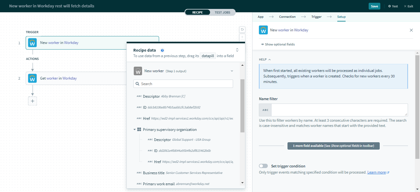
Task: Close the New worker setup panel
Action: pyautogui.click(x=411, y=30)
